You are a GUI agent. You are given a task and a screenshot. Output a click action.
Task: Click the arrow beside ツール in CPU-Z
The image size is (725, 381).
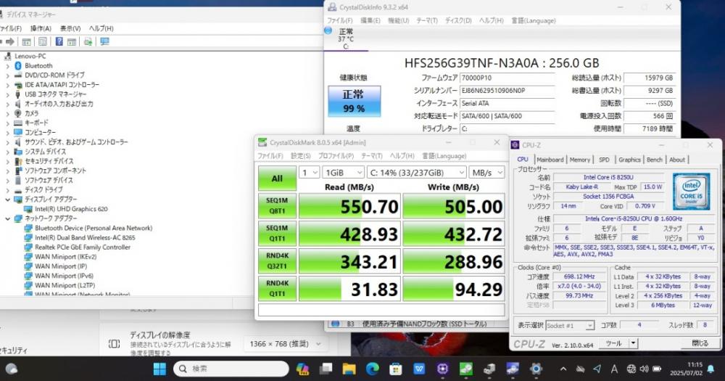click(x=633, y=343)
